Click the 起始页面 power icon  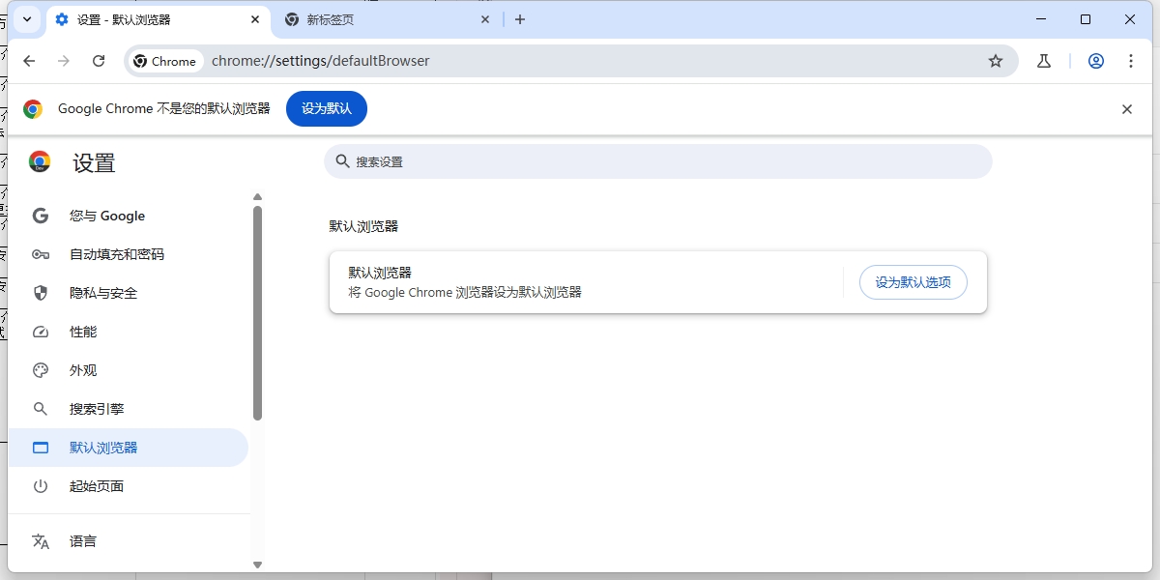[40, 486]
